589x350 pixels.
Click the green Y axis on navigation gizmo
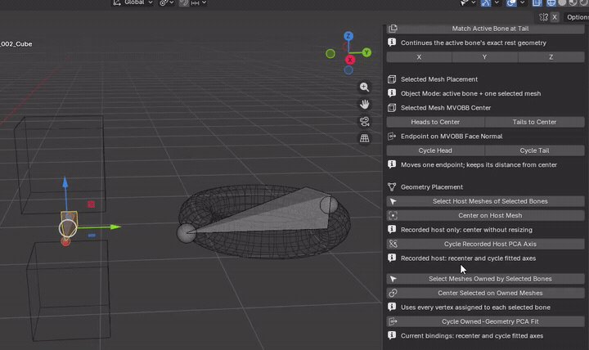coord(366,52)
